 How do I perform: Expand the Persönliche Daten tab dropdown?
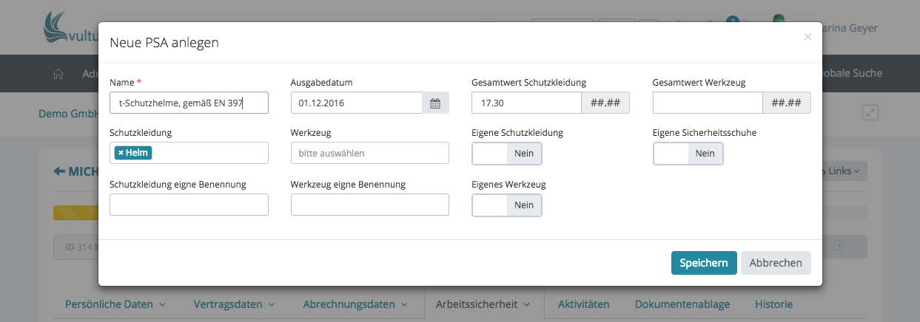(x=115, y=304)
